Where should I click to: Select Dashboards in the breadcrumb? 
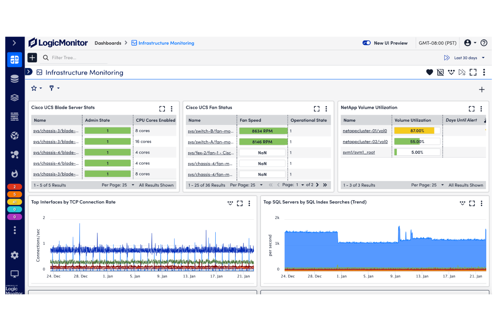pos(108,43)
